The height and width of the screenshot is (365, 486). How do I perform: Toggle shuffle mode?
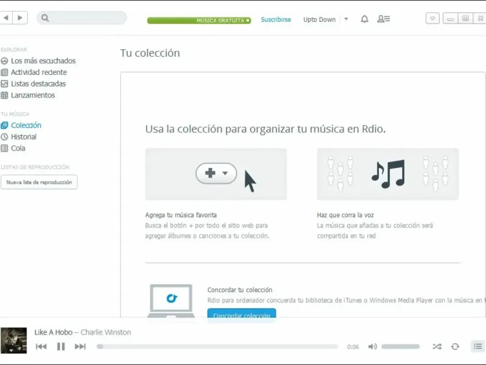click(437, 346)
